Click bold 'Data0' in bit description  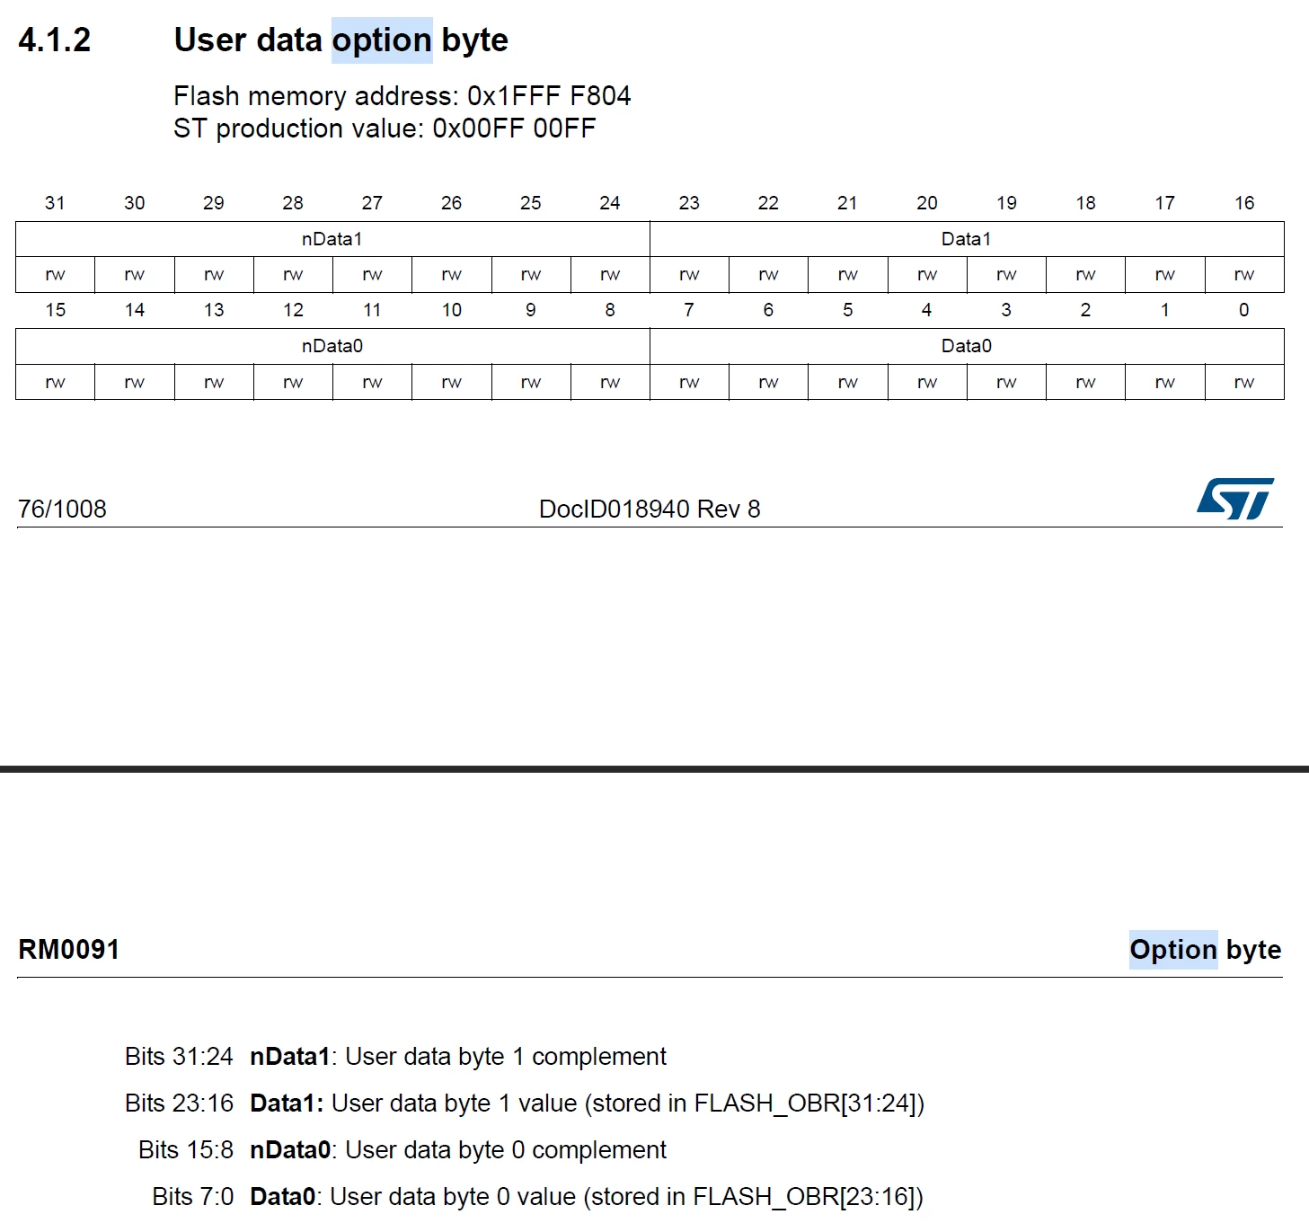283,1197
